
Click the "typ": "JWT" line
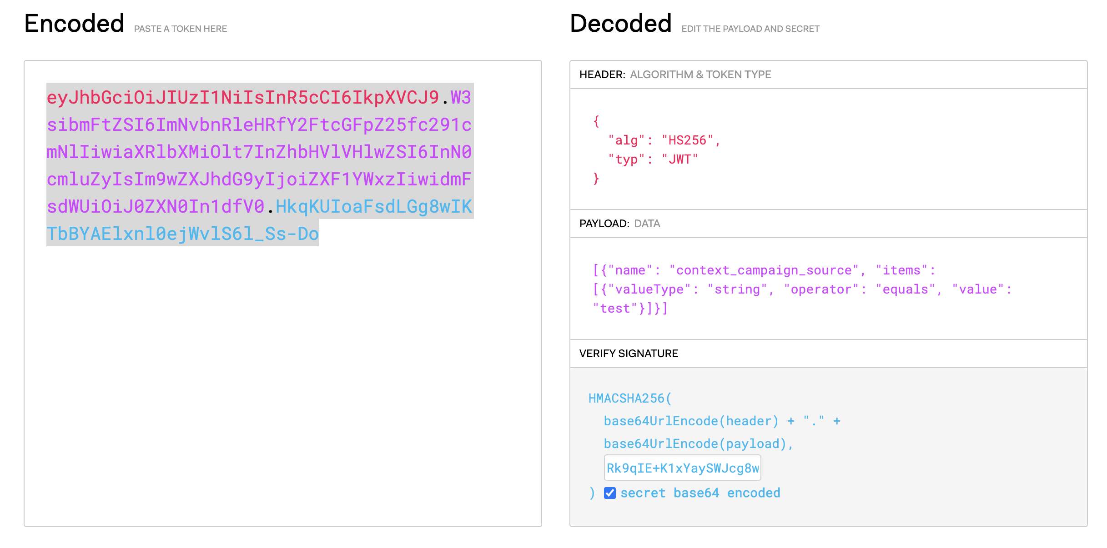pyautogui.click(x=653, y=159)
